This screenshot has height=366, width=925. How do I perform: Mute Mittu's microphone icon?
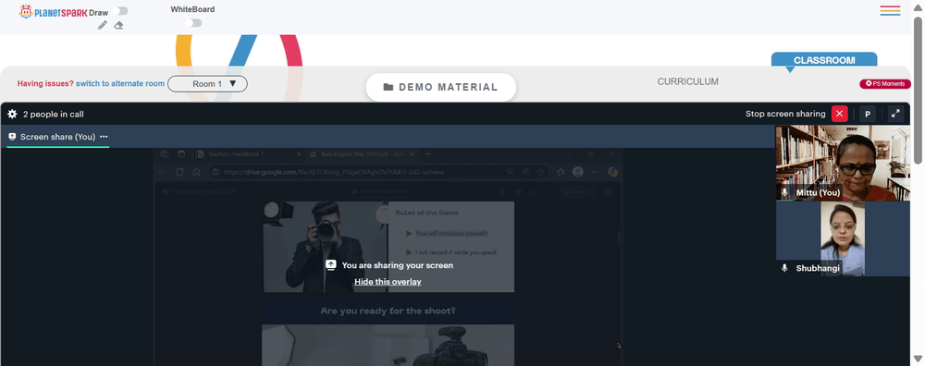(784, 193)
